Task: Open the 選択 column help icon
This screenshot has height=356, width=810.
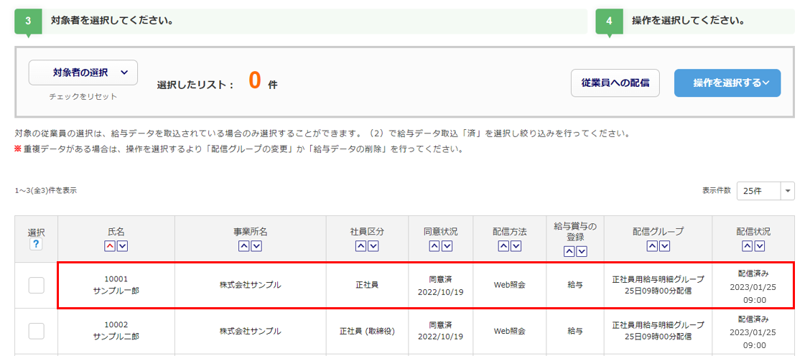Action: click(36, 245)
